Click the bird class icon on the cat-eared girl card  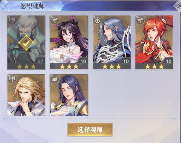tap(55, 20)
